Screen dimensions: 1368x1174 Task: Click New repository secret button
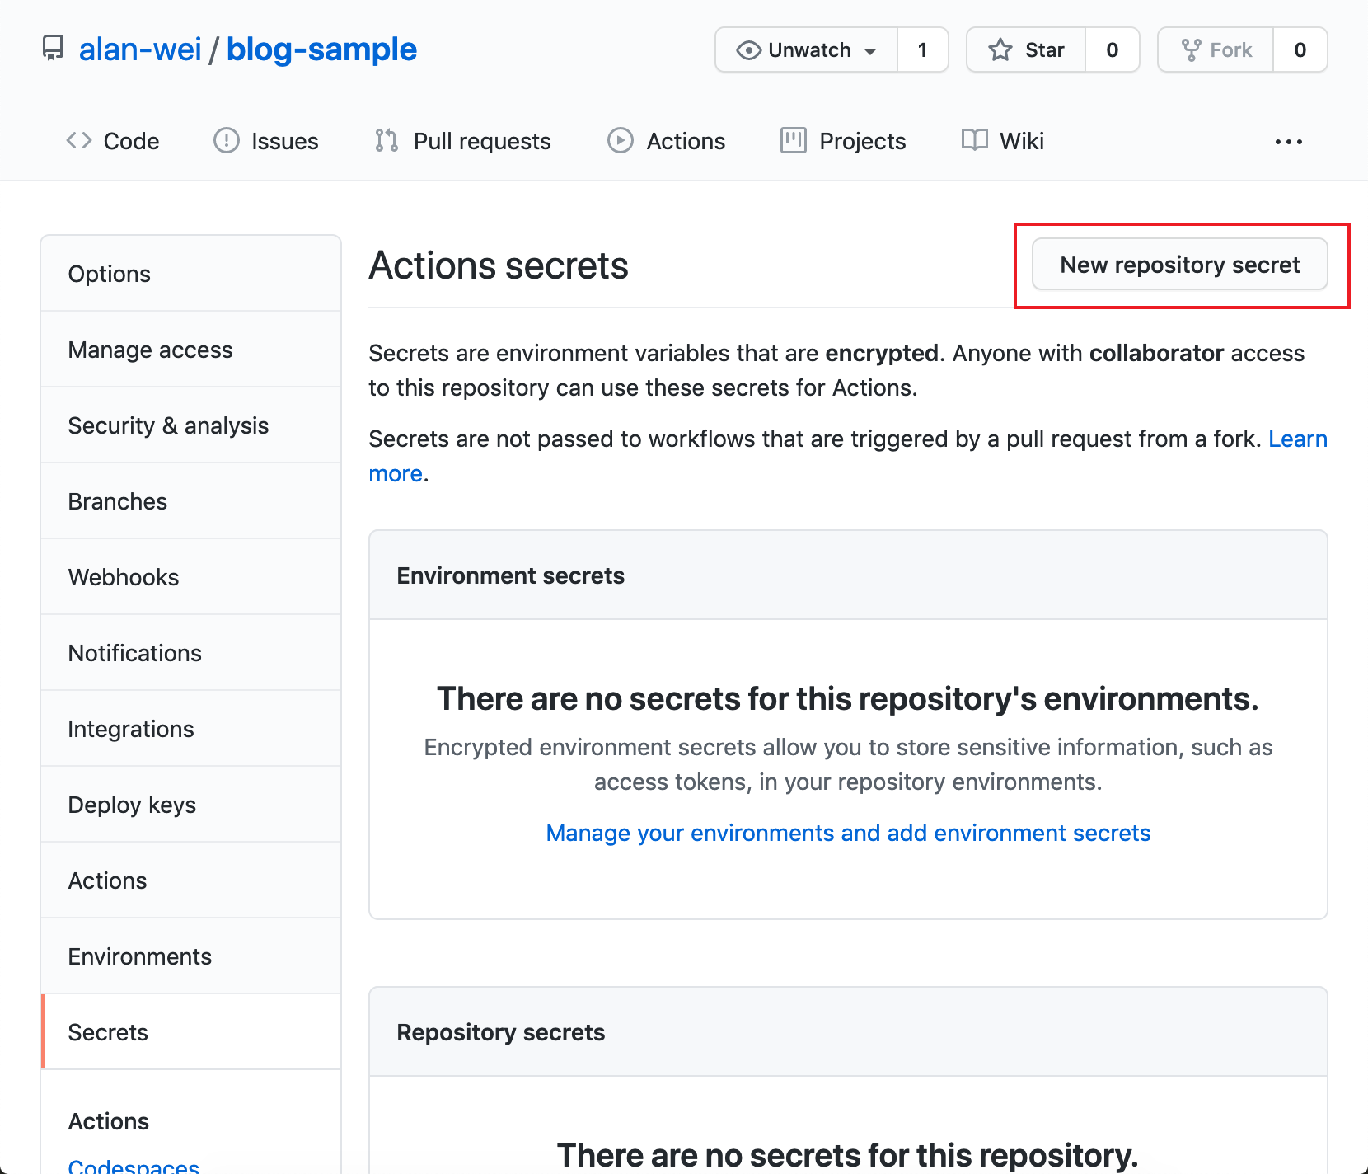point(1180,265)
